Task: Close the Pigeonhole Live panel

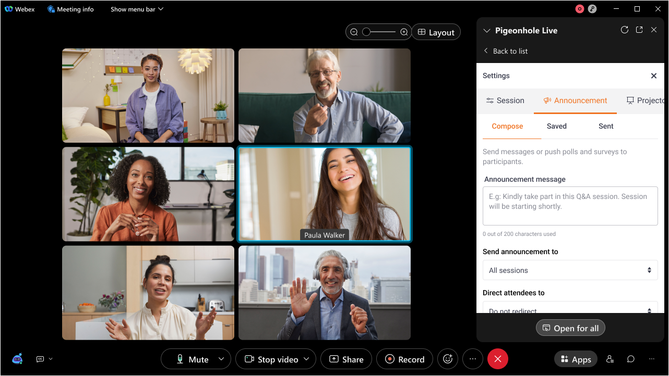Action: pos(654,30)
